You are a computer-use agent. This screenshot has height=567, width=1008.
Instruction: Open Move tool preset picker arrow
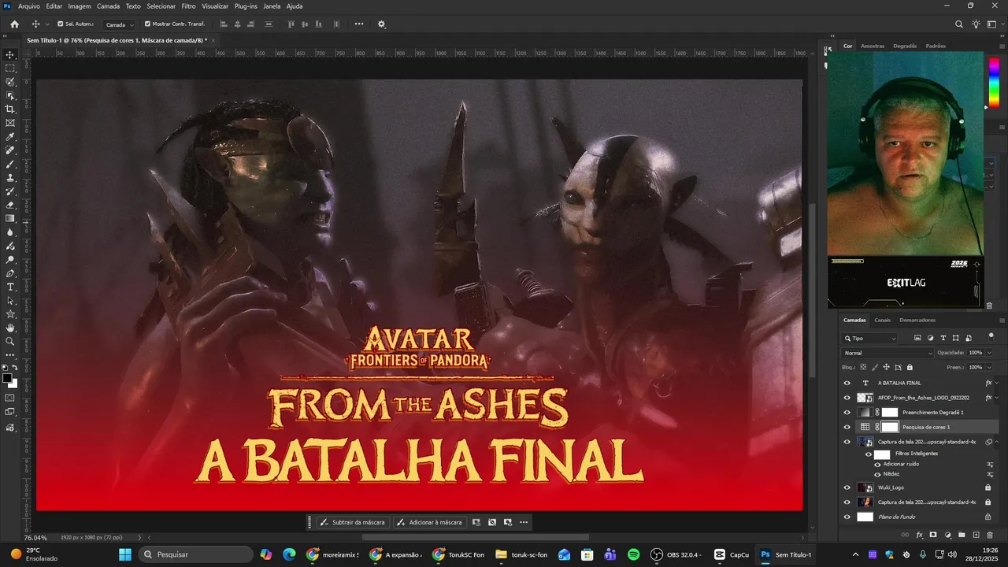47,24
